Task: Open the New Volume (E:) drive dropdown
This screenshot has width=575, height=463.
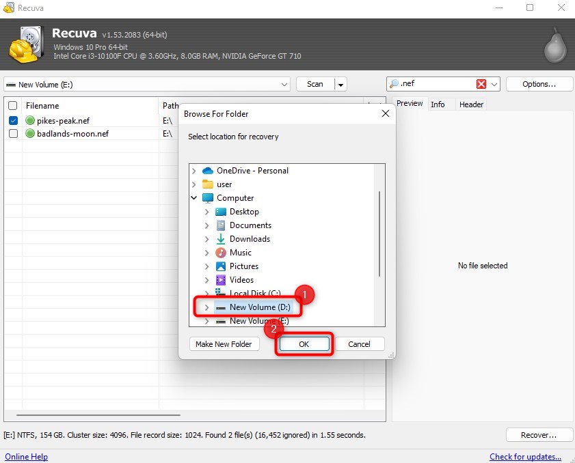Action: (284, 84)
